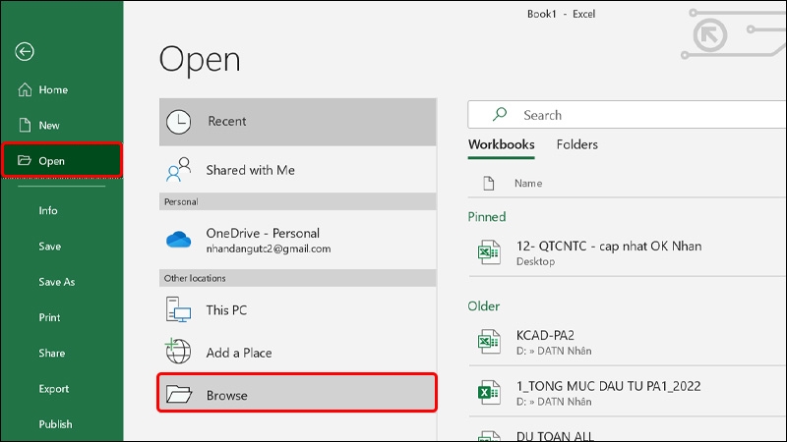The width and height of the screenshot is (787, 442).
Task: Click the Shared with Me people icon
Action: pyautogui.click(x=179, y=169)
